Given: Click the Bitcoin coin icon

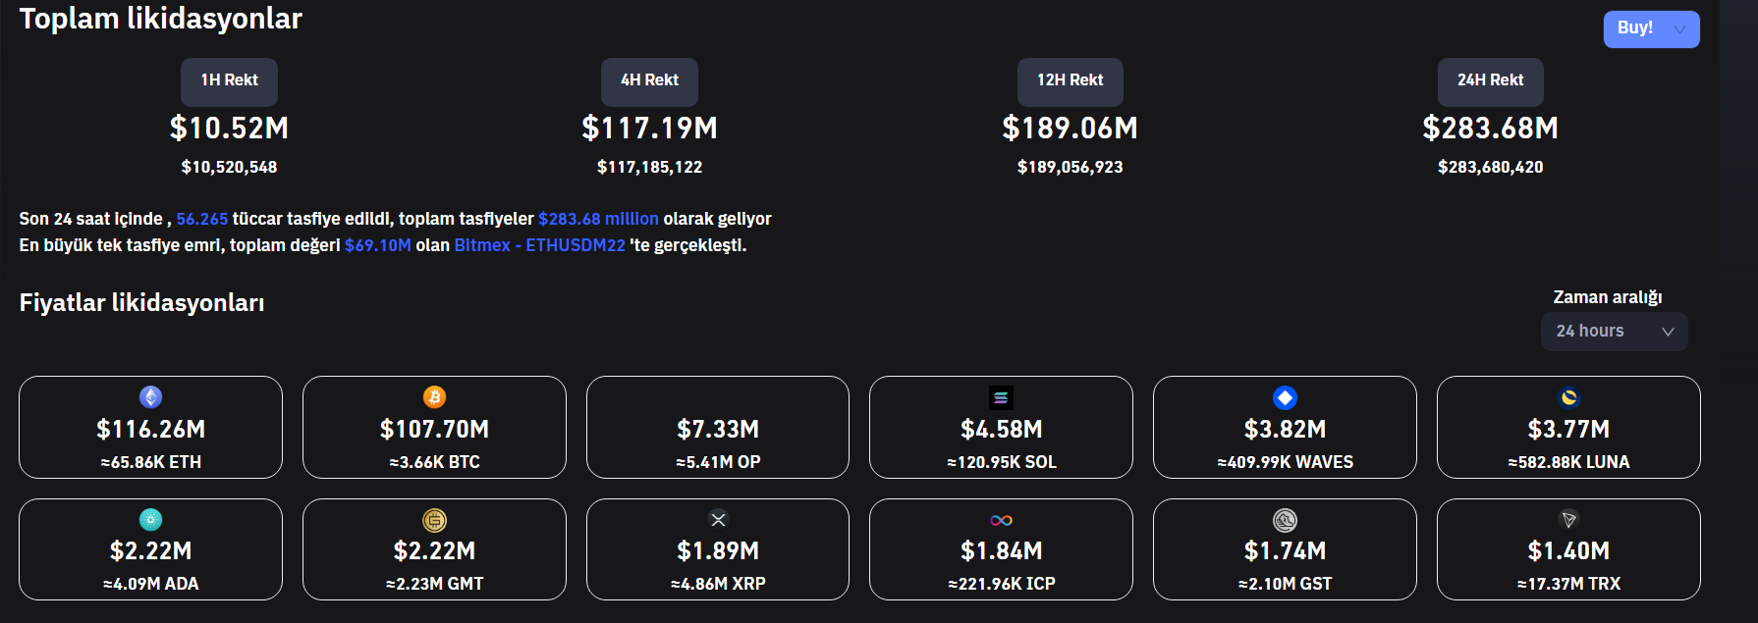Looking at the screenshot, I should pos(434,397).
